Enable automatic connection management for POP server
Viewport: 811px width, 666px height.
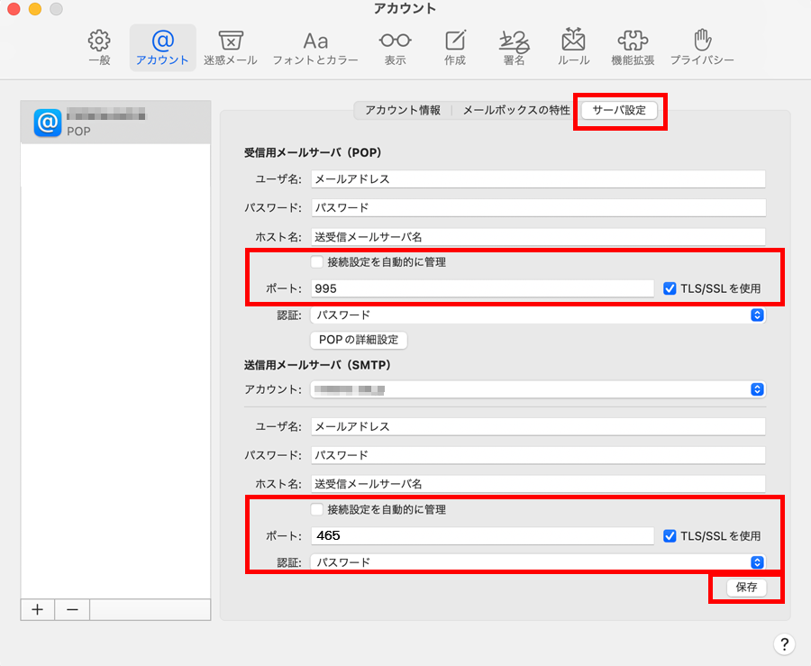pos(316,262)
